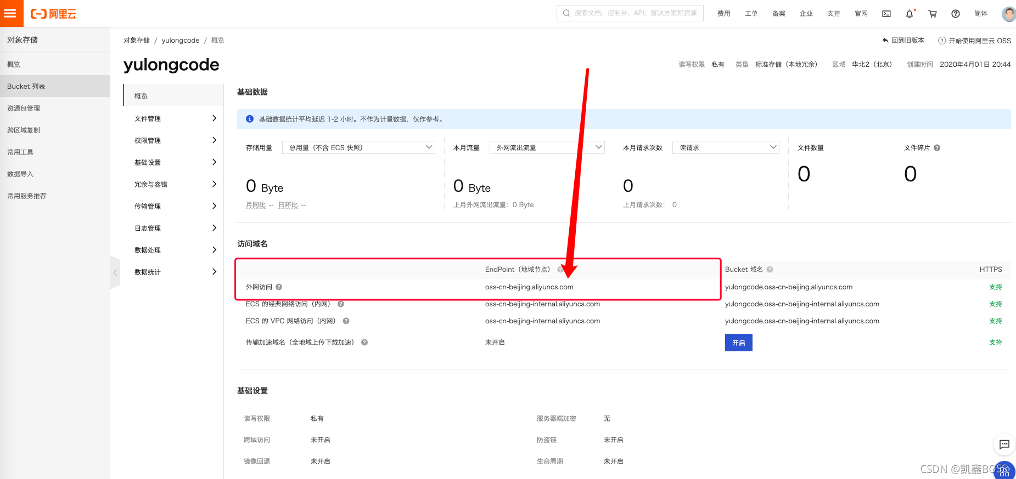Show help for ECS 的 VPC 网络访问
The height and width of the screenshot is (479, 1016).
[346, 321]
